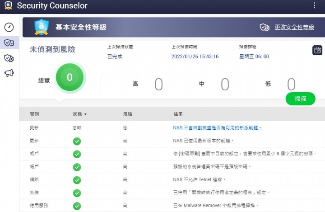This screenshot has height=212, width=325.
Task: Sort the table using the 狀態 header arrow
Action: coord(85,115)
